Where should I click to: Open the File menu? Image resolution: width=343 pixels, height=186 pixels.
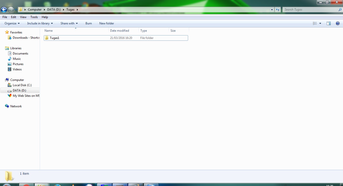(x=5, y=17)
